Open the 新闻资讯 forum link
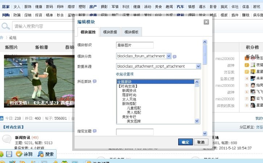 22,138
